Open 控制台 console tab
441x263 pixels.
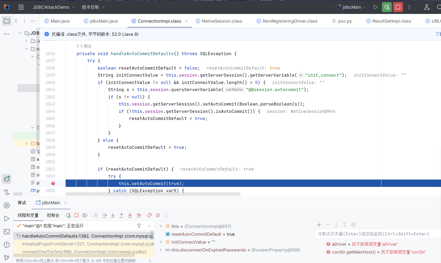tap(53, 215)
